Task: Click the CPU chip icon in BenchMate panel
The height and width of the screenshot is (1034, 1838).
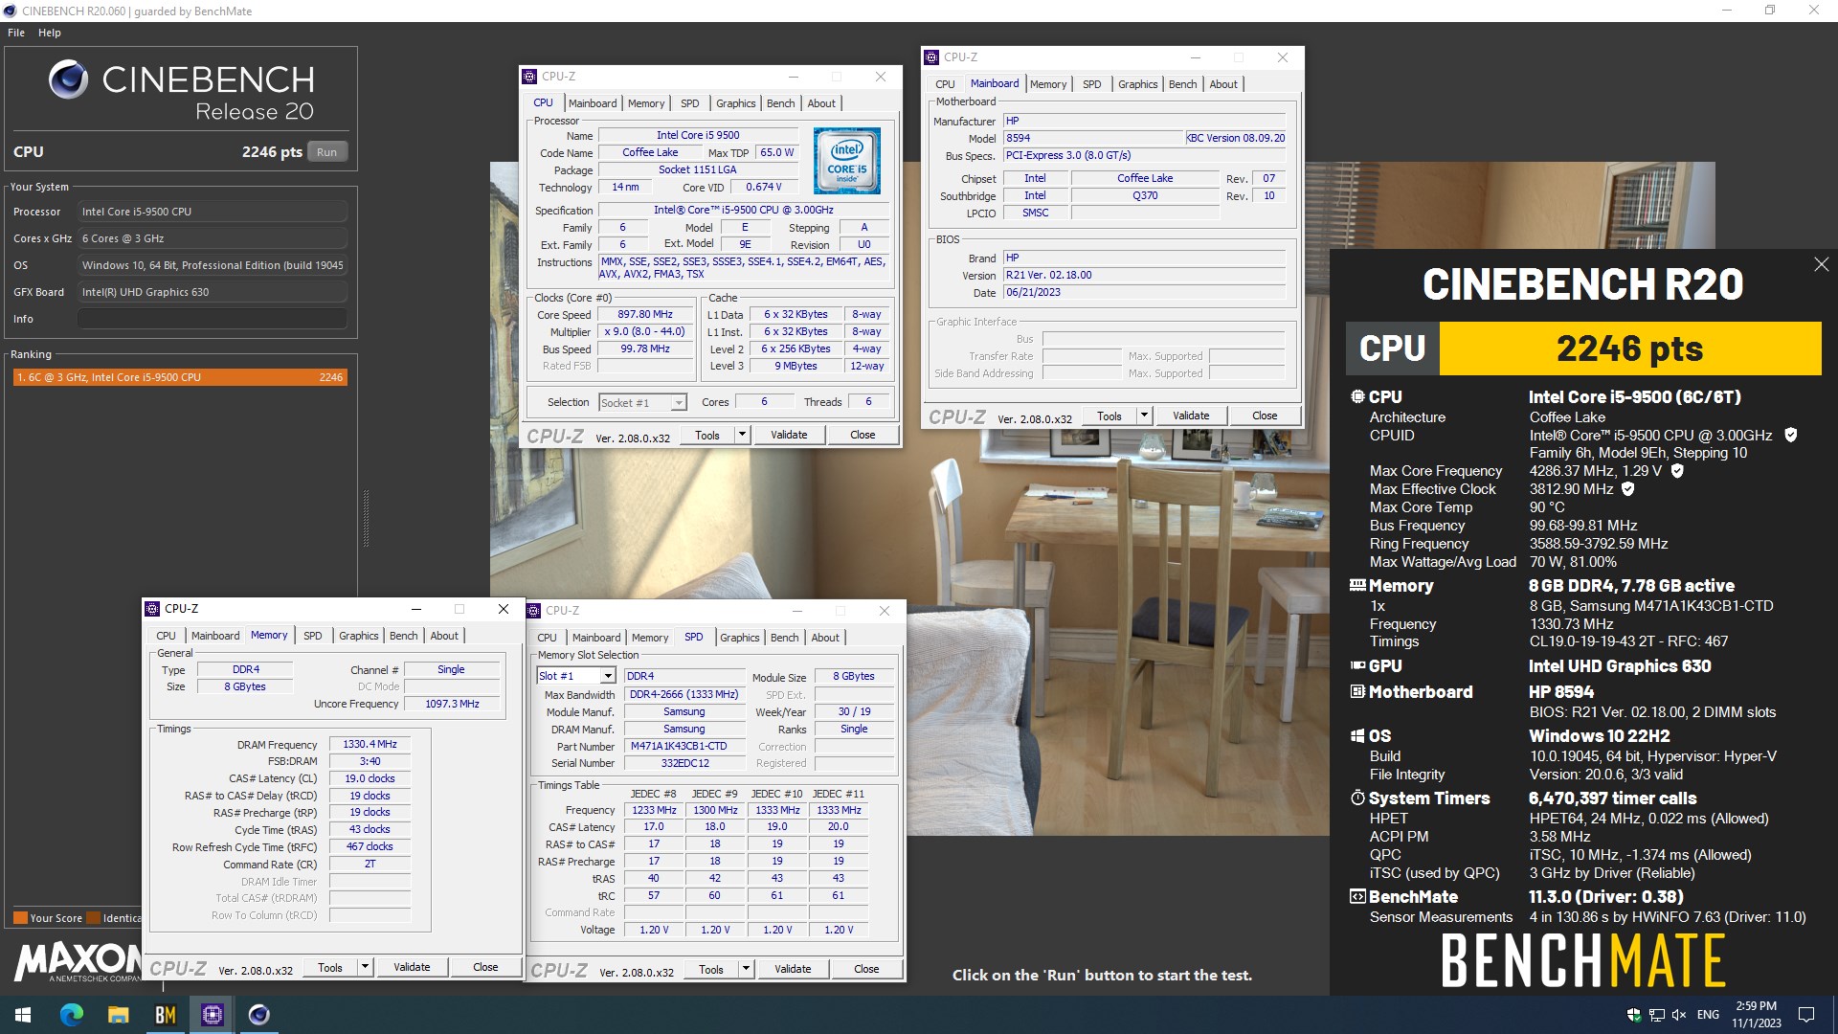Action: [1357, 396]
